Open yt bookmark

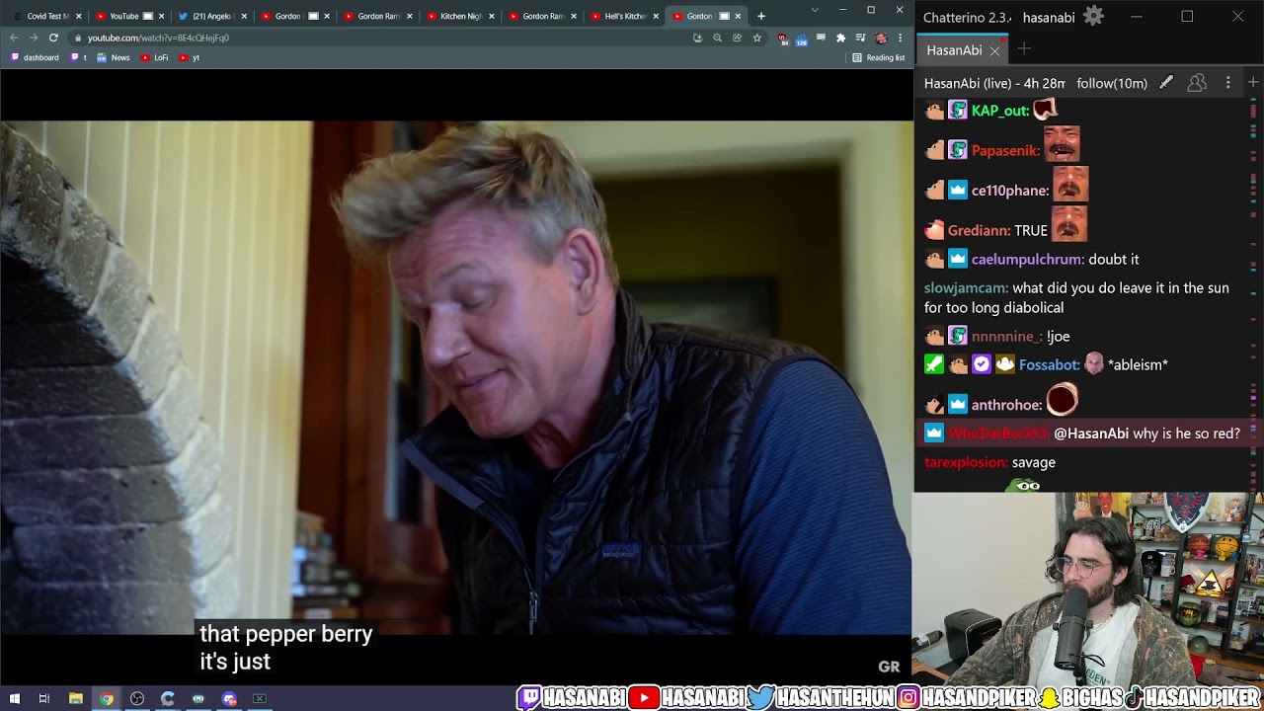point(190,57)
